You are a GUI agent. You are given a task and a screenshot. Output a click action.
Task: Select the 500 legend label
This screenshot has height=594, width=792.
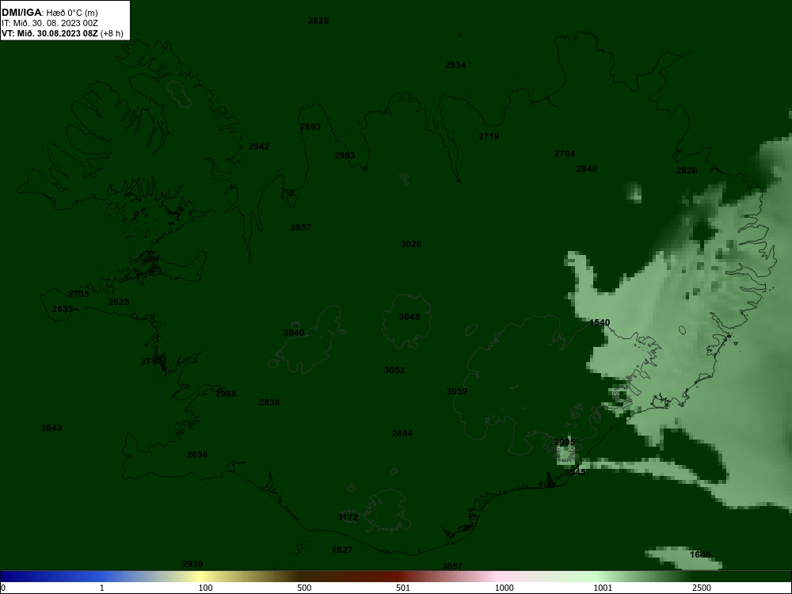click(x=304, y=588)
